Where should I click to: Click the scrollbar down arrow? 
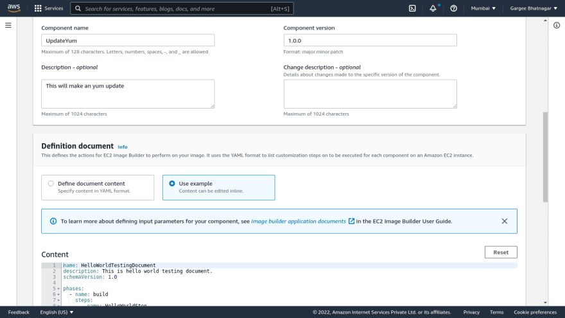[x=545, y=303]
